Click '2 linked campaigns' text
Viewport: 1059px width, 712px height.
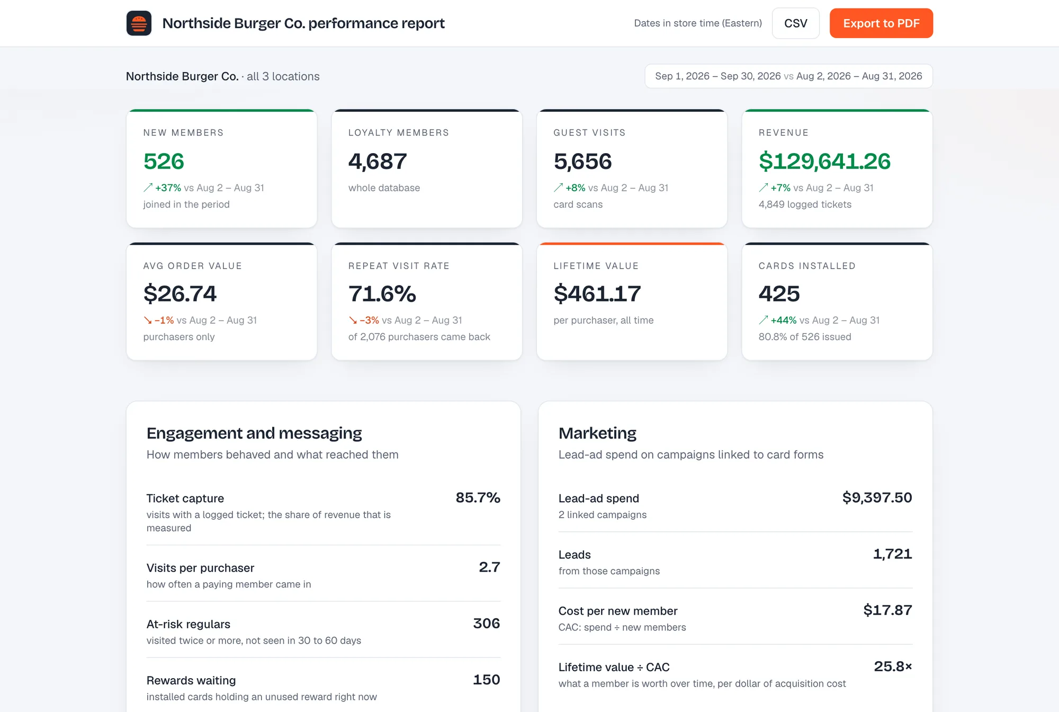coord(603,515)
